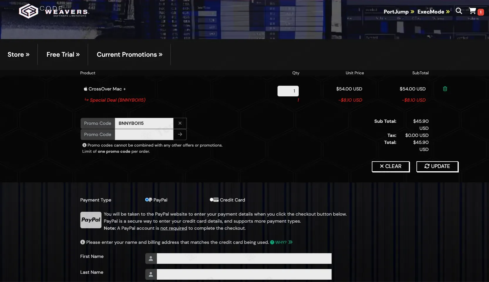Click the $54.00 USD unit price

(x=349, y=89)
